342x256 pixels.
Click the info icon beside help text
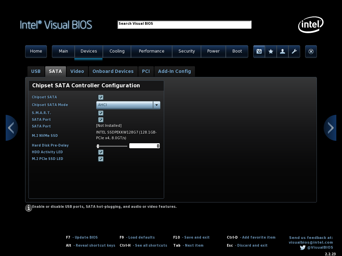28,208
